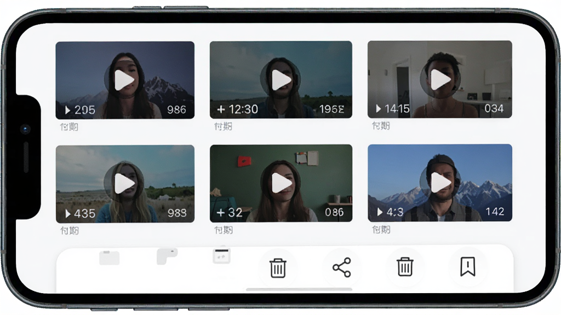Click the "1415" duration text

pos(397,109)
